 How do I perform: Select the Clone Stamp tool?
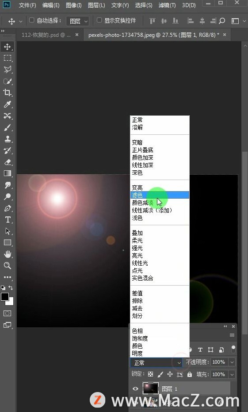click(x=8, y=139)
